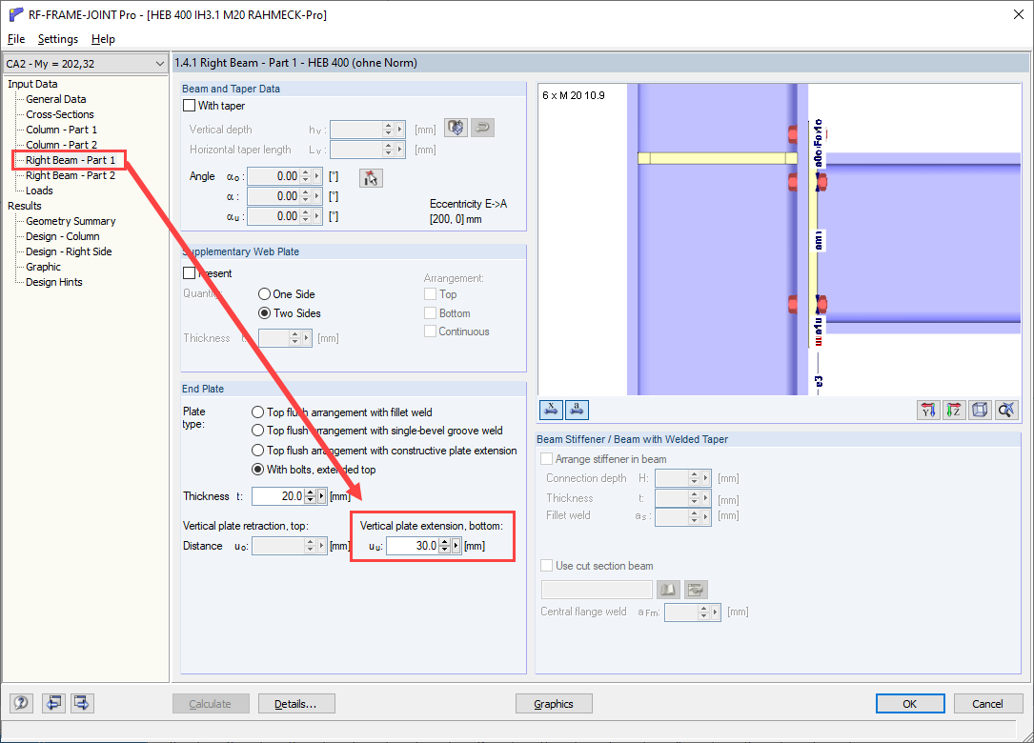Open 'Graphic' under Results

44,267
